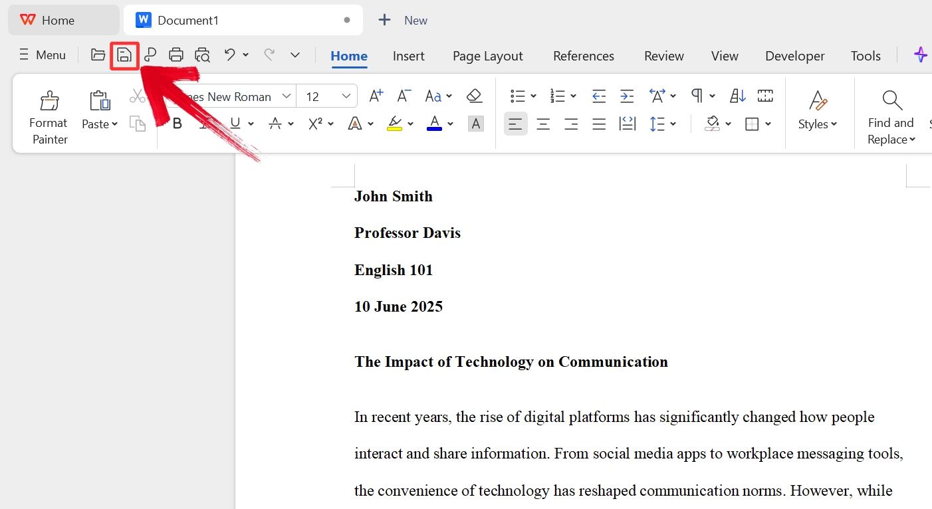Toggle Align Left
932x509 pixels.
tap(516, 124)
